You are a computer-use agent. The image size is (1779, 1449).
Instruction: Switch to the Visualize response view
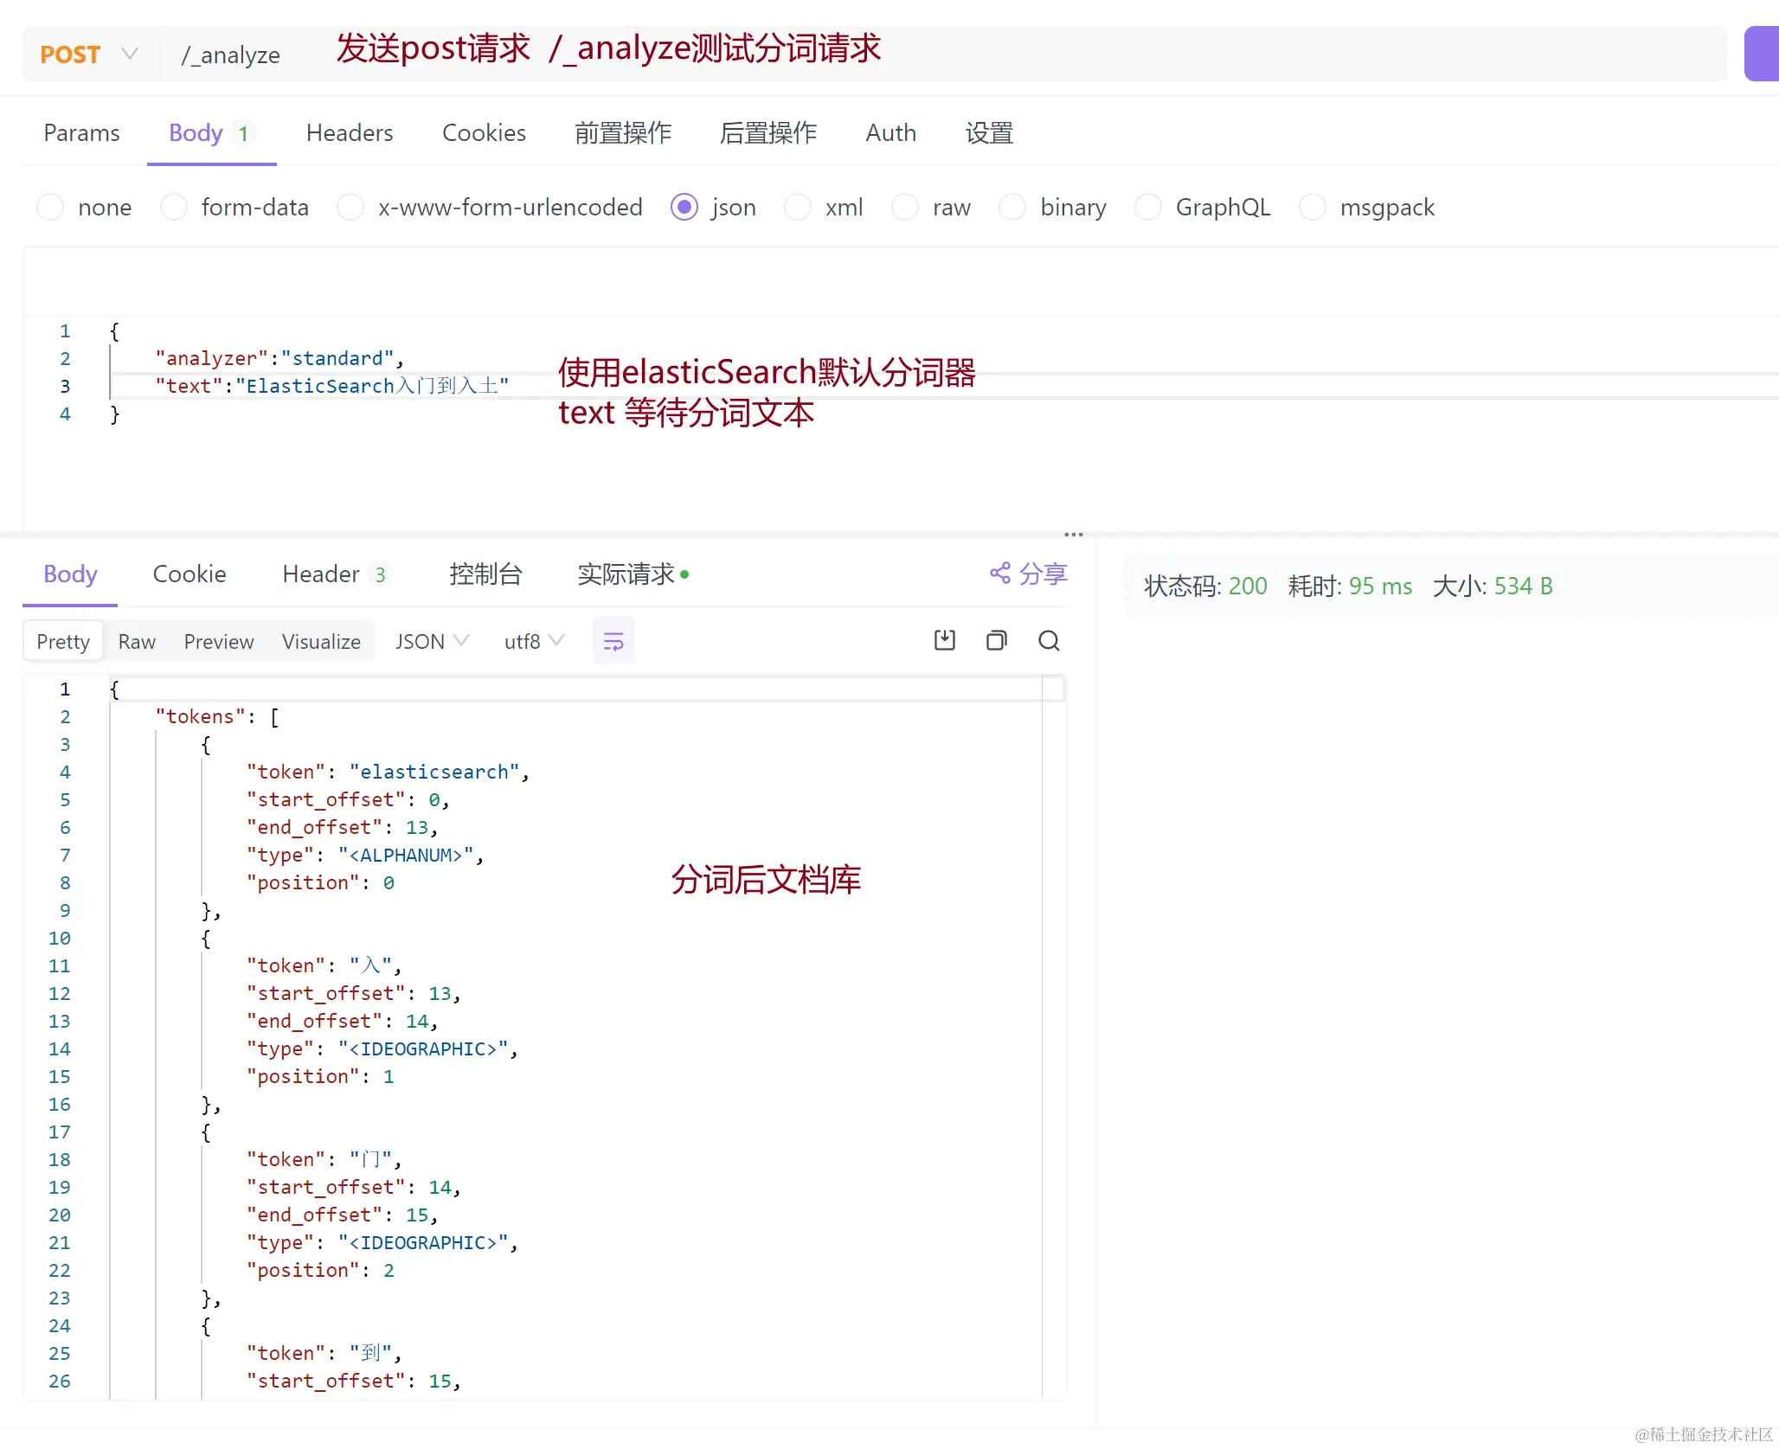(x=320, y=641)
